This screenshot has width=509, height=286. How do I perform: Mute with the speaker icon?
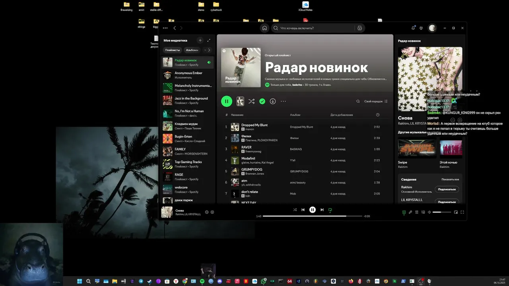pyautogui.click(x=429, y=212)
